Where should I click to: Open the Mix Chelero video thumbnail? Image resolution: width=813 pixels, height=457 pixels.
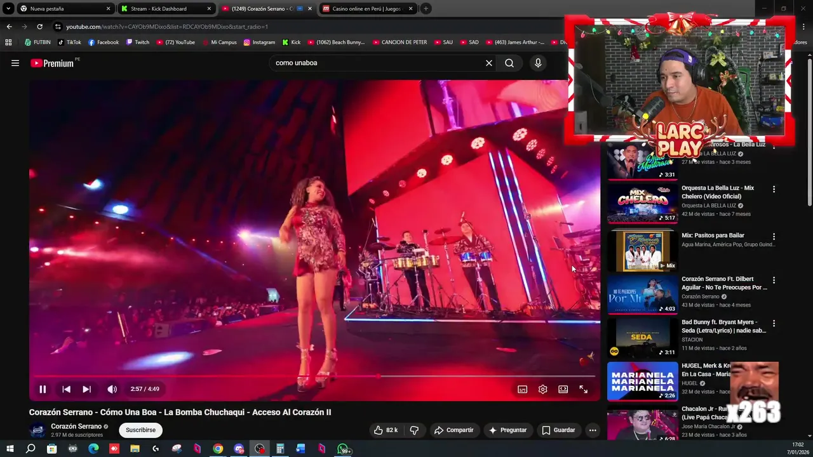coord(642,204)
